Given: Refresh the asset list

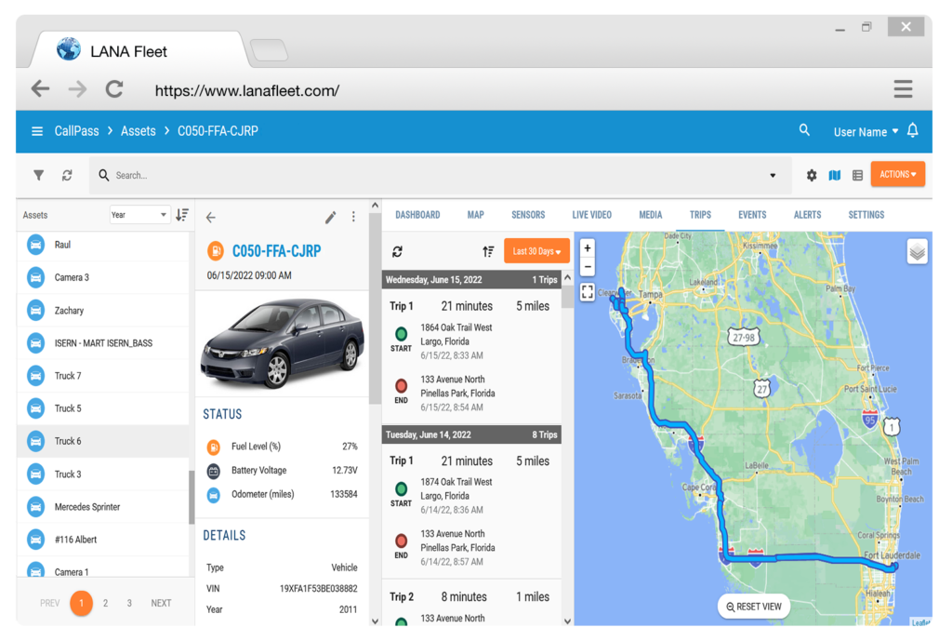Looking at the screenshot, I should point(64,175).
